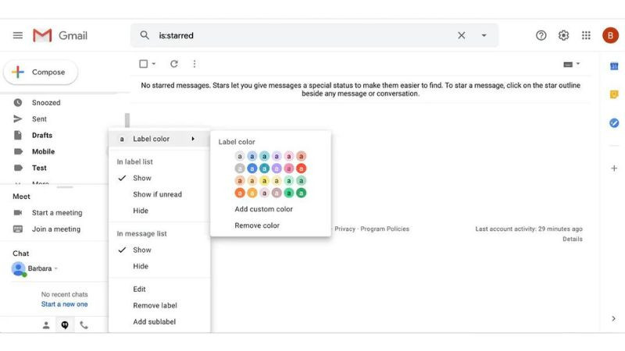Click the Refresh icon in toolbar
The height and width of the screenshot is (351, 625).
coord(174,64)
